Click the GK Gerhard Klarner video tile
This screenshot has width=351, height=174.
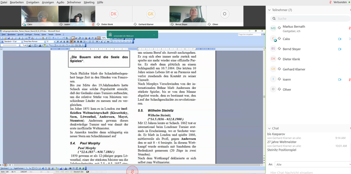(x=151, y=16)
